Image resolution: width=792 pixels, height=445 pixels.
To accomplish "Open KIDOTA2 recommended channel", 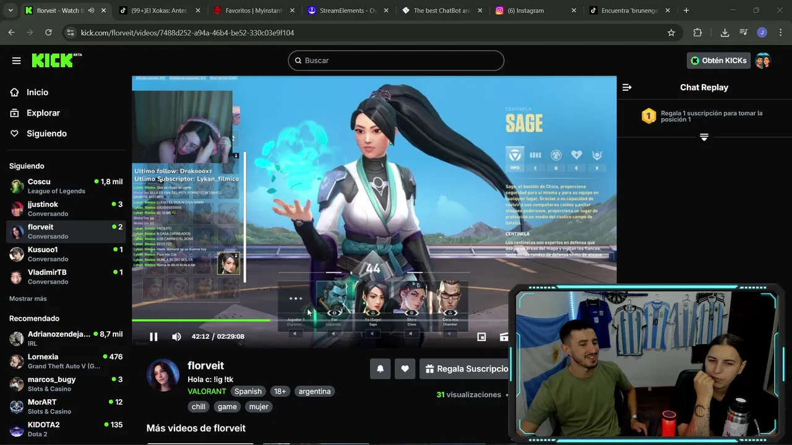I will (x=66, y=429).
